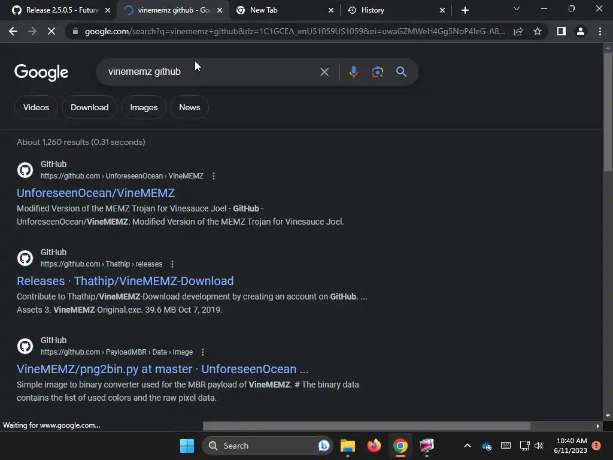
Task: Open the more options for the UnforeseenOcean result
Action: (214, 176)
